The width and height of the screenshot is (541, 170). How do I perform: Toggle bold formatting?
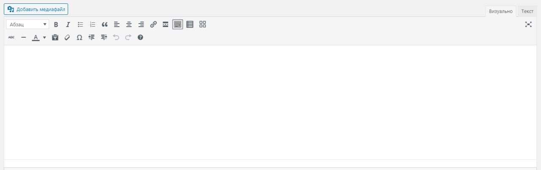point(56,25)
